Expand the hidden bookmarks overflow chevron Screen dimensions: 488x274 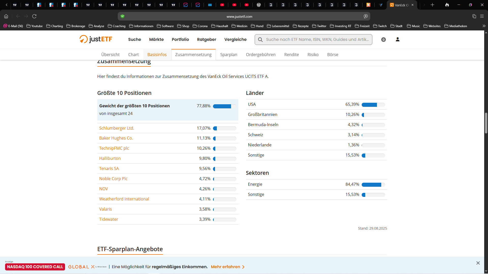(x=484, y=26)
